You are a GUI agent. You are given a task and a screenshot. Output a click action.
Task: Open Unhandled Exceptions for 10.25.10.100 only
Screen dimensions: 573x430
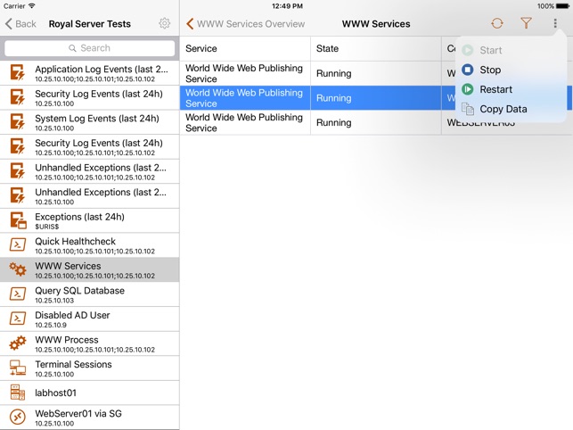click(89, 195)
